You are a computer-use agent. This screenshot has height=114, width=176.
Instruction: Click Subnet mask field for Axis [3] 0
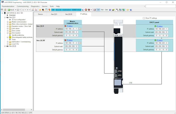click(71, 32)
